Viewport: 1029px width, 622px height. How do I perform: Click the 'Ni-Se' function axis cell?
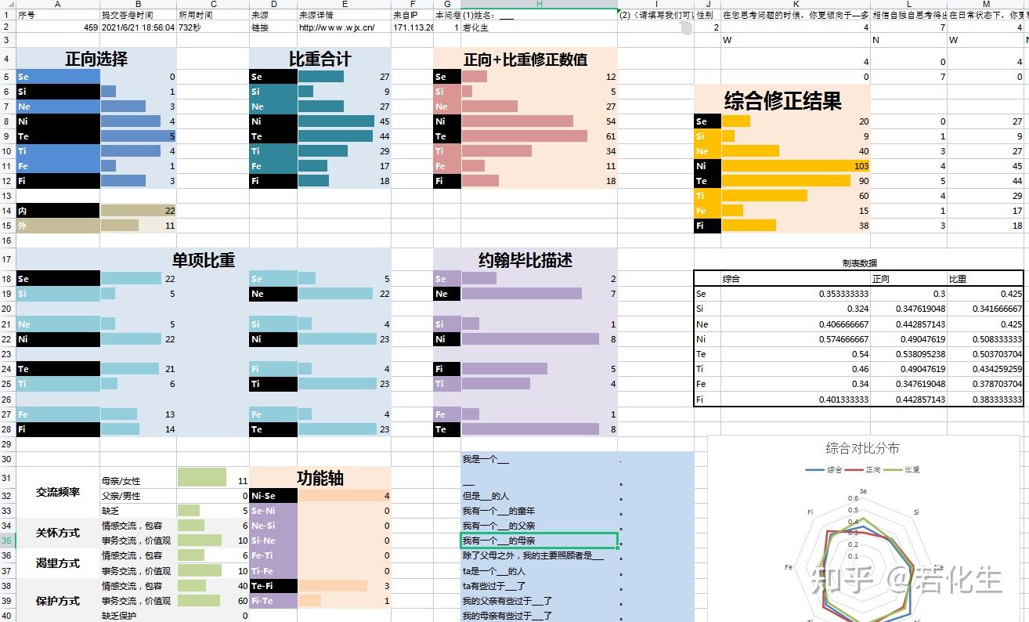pos(273,495)
